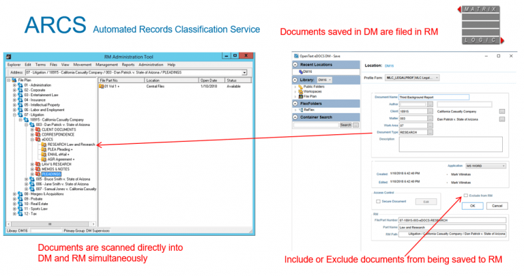The image size is (524, 276).
Task: Click File Plan icon in eDOCS Library
Action: point(300,97)
